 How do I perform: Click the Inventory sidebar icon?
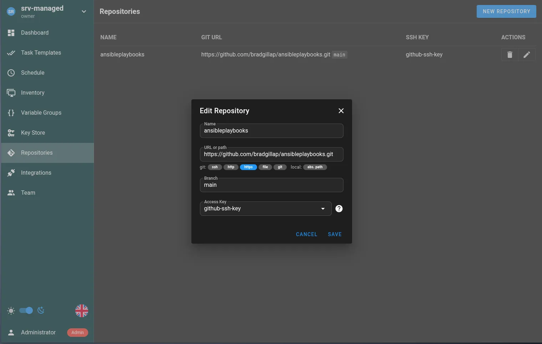pyautogui.click(x=11, y=93)
